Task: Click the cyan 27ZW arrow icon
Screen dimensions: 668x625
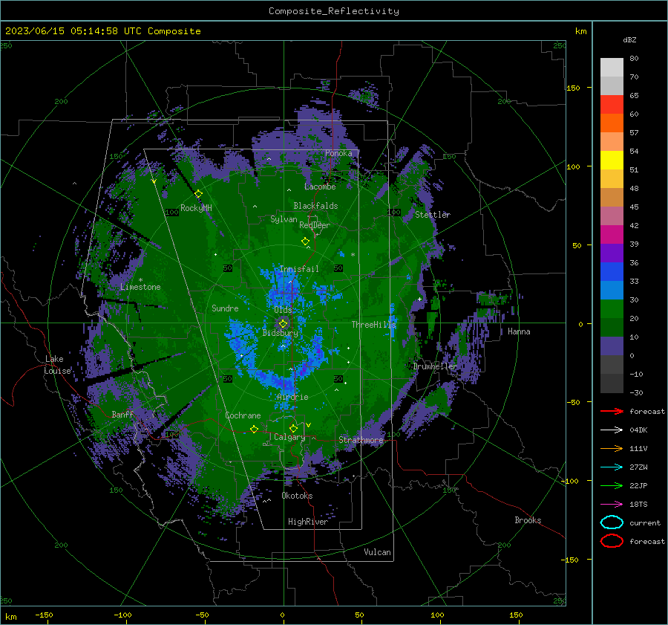Action: 612,467
